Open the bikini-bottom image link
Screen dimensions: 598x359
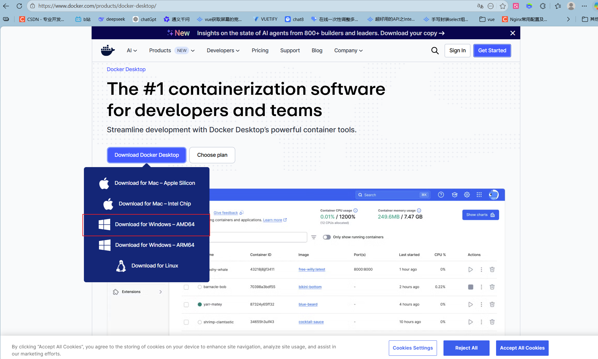click(x=310, y=287)
